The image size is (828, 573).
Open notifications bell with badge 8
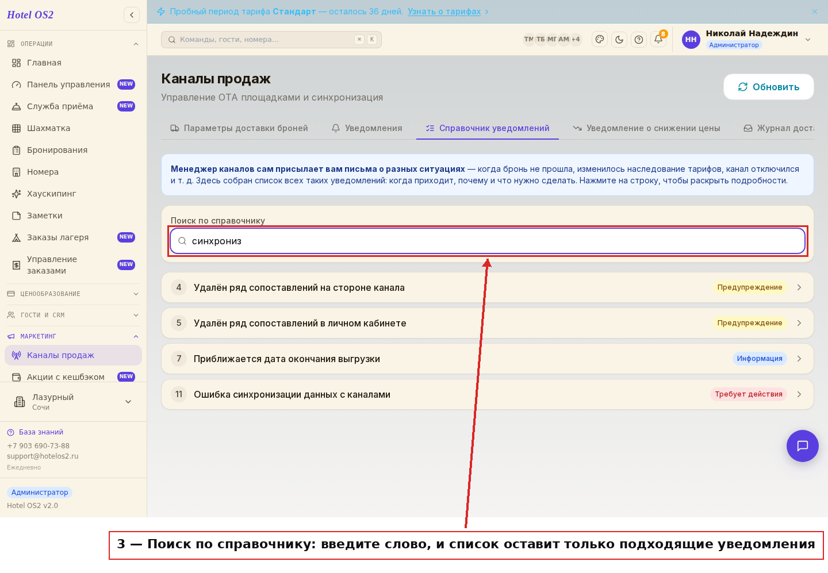tap(658, 40)
